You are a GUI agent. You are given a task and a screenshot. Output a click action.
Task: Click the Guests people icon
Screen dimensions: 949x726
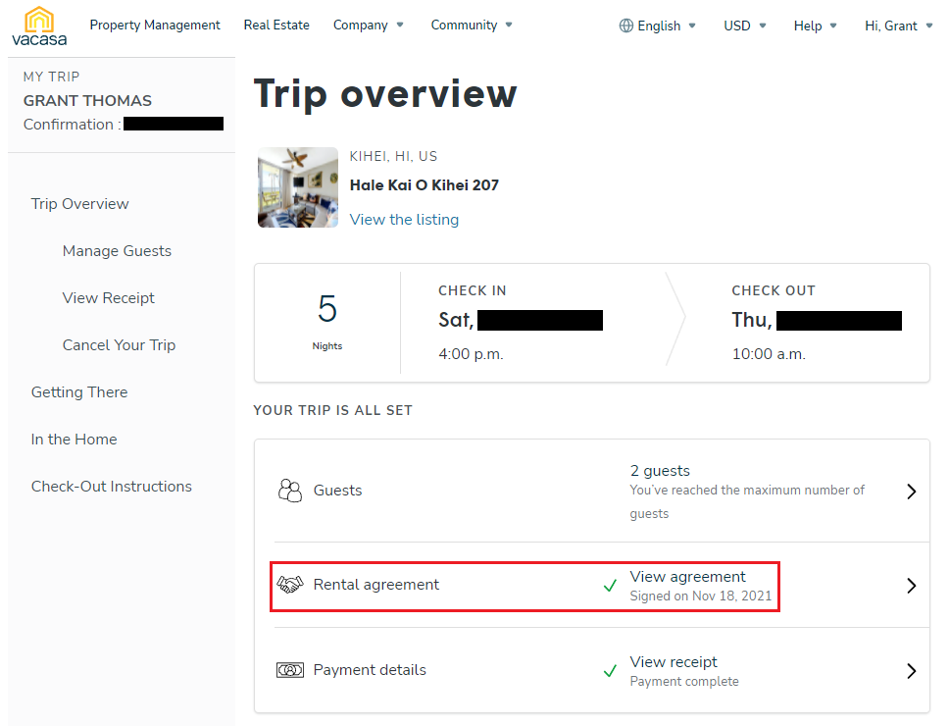290,491
